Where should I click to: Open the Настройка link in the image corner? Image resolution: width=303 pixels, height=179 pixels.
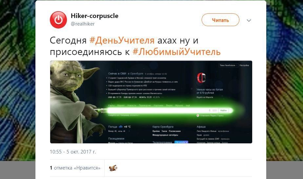tap(244, 65)
